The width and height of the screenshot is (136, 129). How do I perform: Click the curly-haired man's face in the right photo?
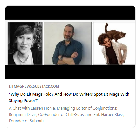pyautogui.click(x=107, y=43)
